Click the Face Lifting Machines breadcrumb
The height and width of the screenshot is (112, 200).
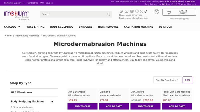point(27,36)
